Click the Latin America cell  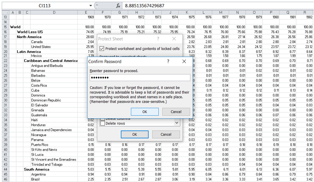[x=29, y=52]
